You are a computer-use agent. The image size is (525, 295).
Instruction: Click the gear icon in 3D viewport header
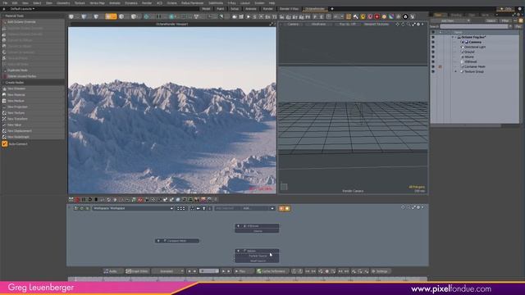coord(418,24)
